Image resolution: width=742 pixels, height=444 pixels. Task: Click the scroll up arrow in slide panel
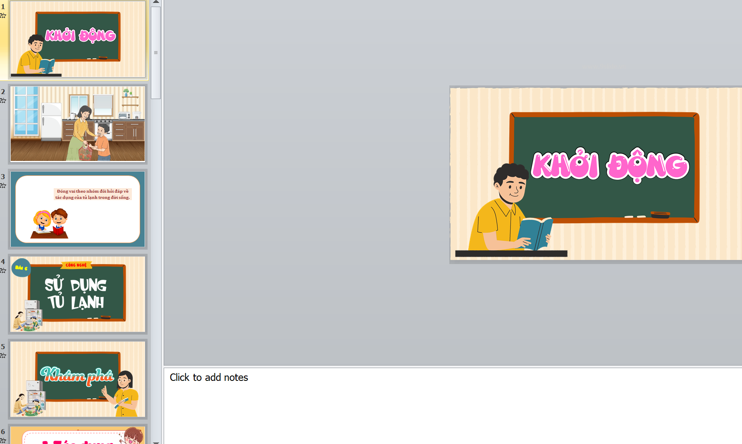156,2
